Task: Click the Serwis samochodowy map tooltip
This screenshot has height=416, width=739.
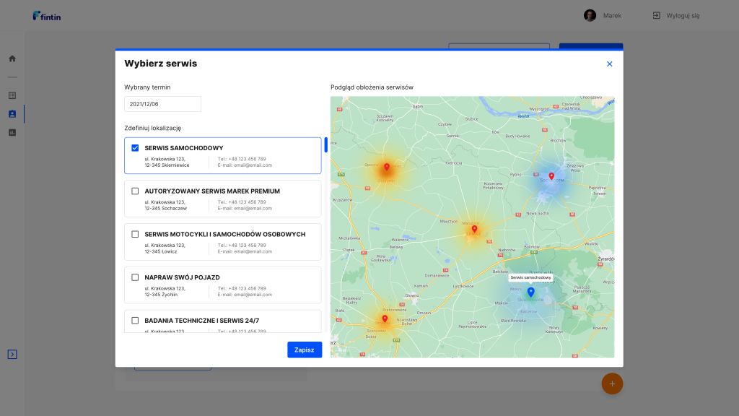Action: coord(530,278)
